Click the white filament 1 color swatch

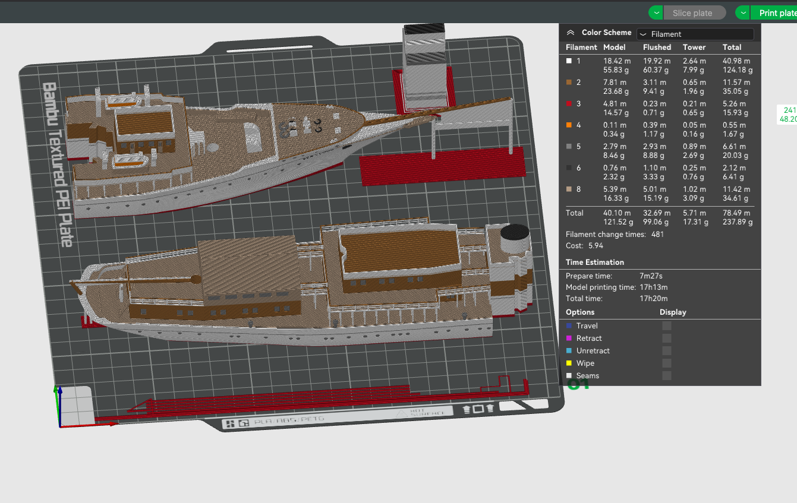[569, 61]
